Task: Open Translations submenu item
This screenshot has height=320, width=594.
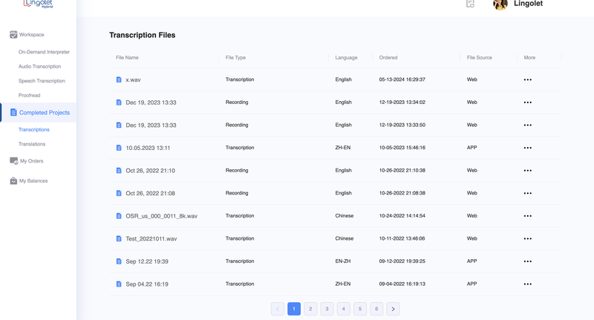Action: pos(32,144)
